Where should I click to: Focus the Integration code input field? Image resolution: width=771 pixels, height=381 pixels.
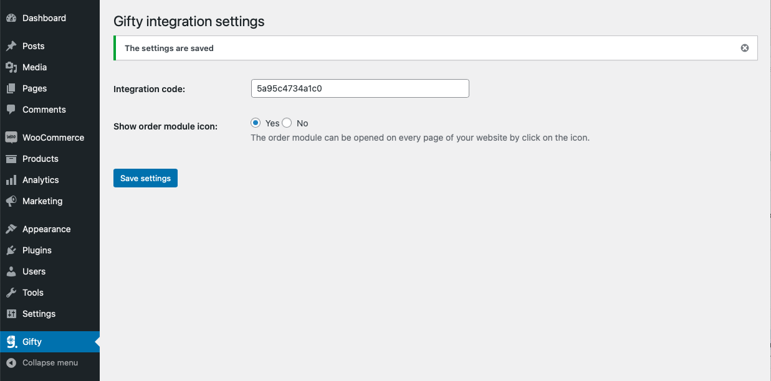coord(360,88)
